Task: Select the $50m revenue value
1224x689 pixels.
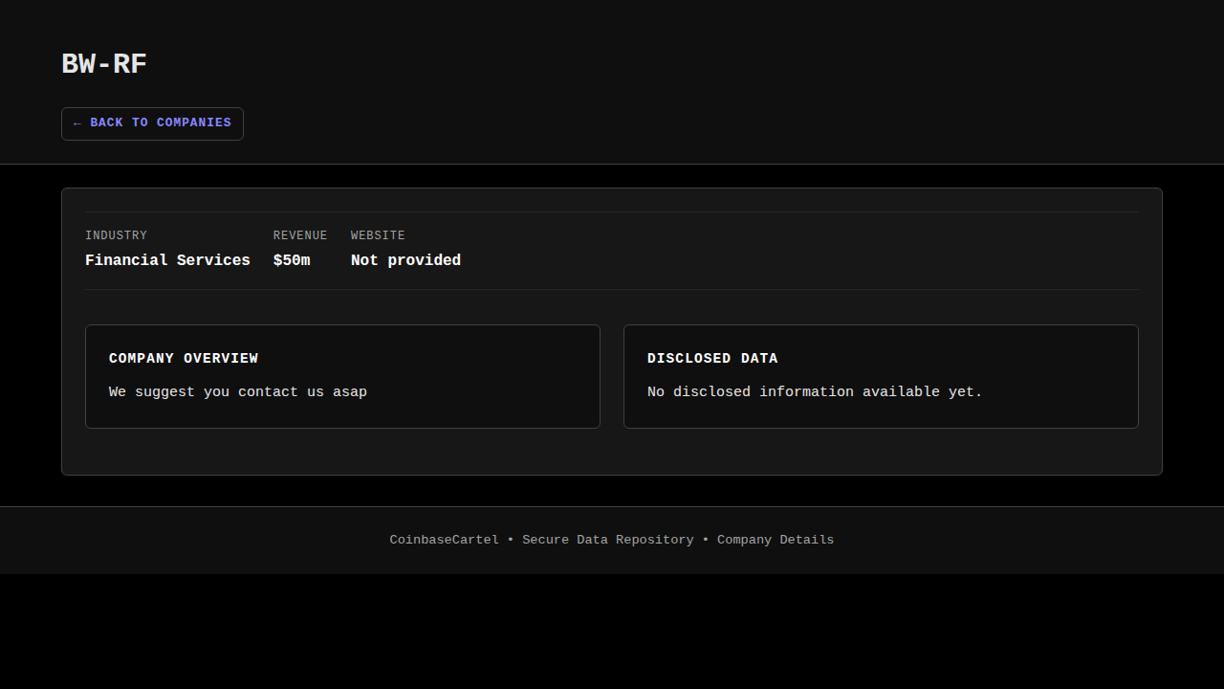Action: 292,260
